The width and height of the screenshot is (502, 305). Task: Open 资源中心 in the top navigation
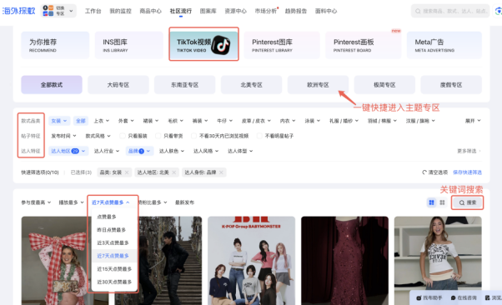click(x=236, y=11)
